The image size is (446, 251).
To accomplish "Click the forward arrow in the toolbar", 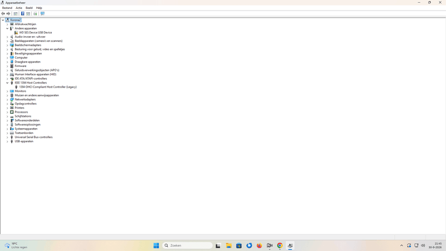I will click(x=8, y=13).
